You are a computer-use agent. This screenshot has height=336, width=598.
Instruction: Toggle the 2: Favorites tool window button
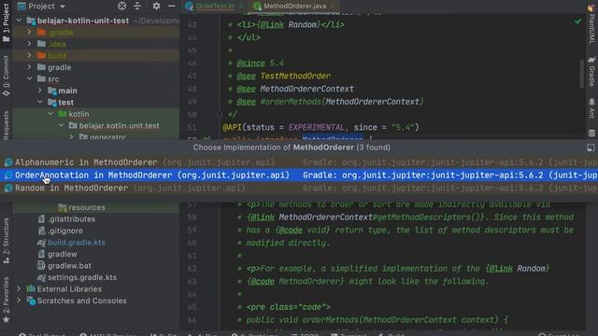pyautogui.click(x=6, y=301)
